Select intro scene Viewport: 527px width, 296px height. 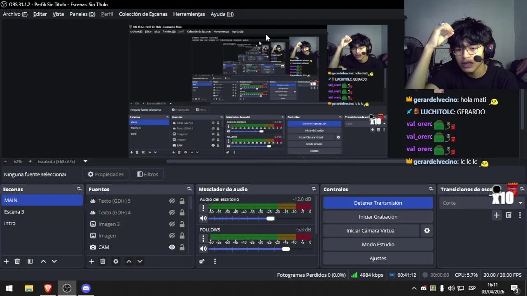pos(42,223)
